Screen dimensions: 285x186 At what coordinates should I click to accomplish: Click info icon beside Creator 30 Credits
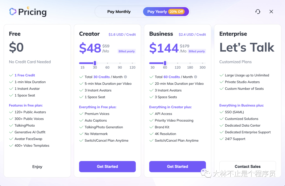pos(125,77)
